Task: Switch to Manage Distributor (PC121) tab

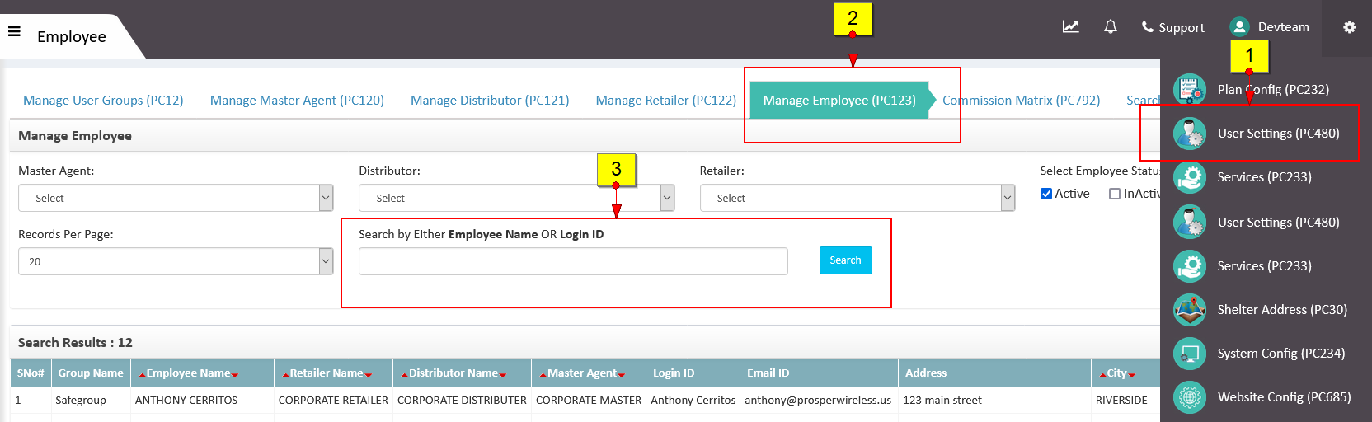Action: coord(490,101)
